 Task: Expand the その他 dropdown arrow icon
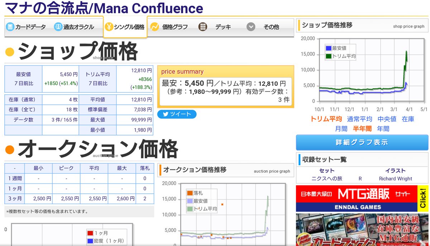(251, 27)
